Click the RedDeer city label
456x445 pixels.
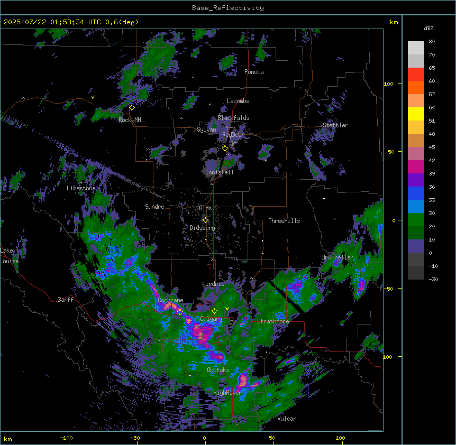tap(233, 135)
